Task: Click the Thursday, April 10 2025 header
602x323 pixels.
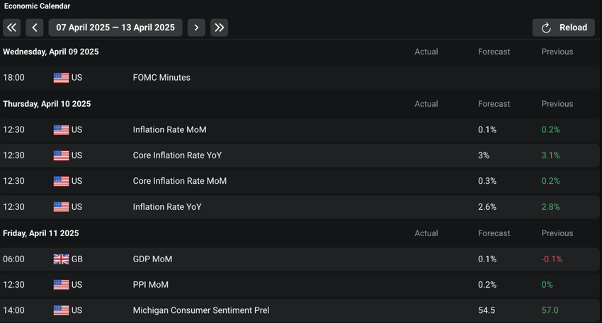Action: 47,104
